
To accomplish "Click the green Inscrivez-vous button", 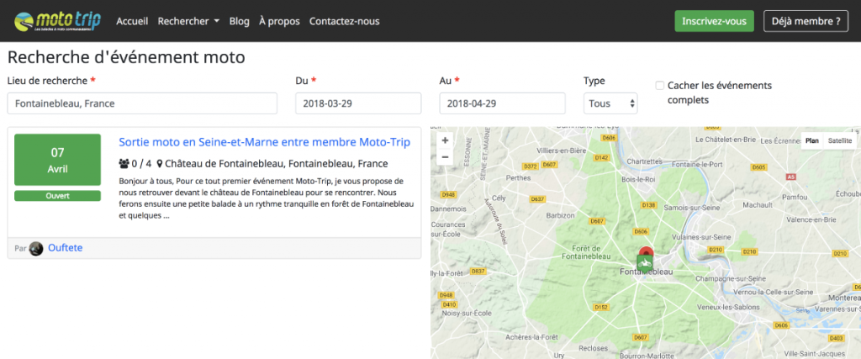I will coord(714,21).
